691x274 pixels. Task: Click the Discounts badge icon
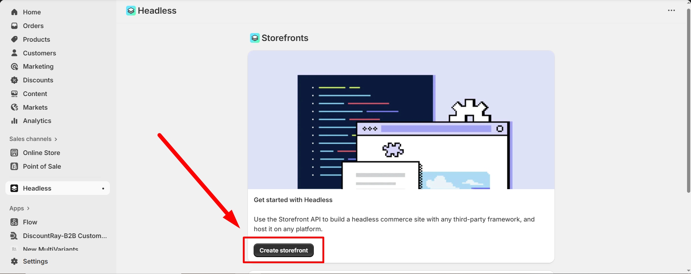click(14, 80)
